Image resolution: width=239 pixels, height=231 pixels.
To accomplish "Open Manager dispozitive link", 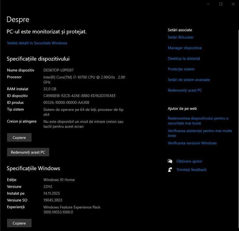I will point(185,48).
